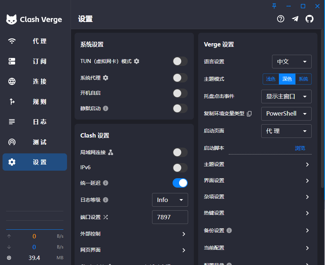Image resolution: width=325 pixels, height=265 pixels.
Task: Toggle the 系统代理 switch
Action: coord(180,78)
